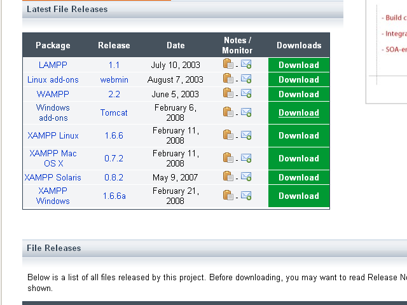Open release 1.1 link
The width and height of the screenshot is (407, 305).
pyautogui.click(x=114, y=65)
